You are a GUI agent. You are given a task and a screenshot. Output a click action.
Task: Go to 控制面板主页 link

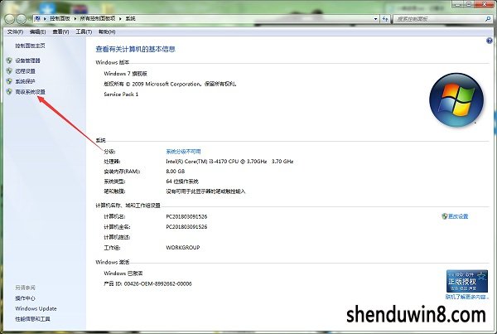pyautogui.click(x=30, y=46)
